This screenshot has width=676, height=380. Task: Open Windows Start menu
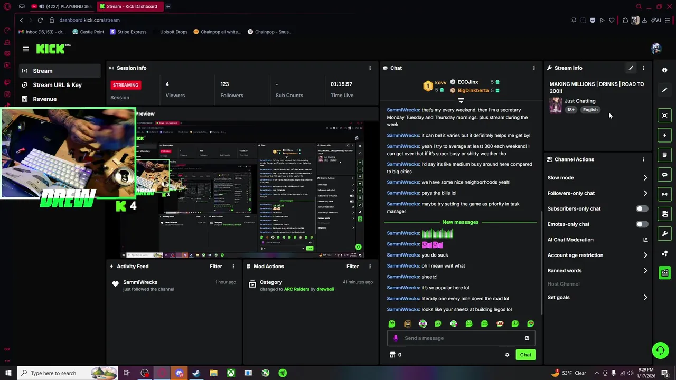point(7,373)
